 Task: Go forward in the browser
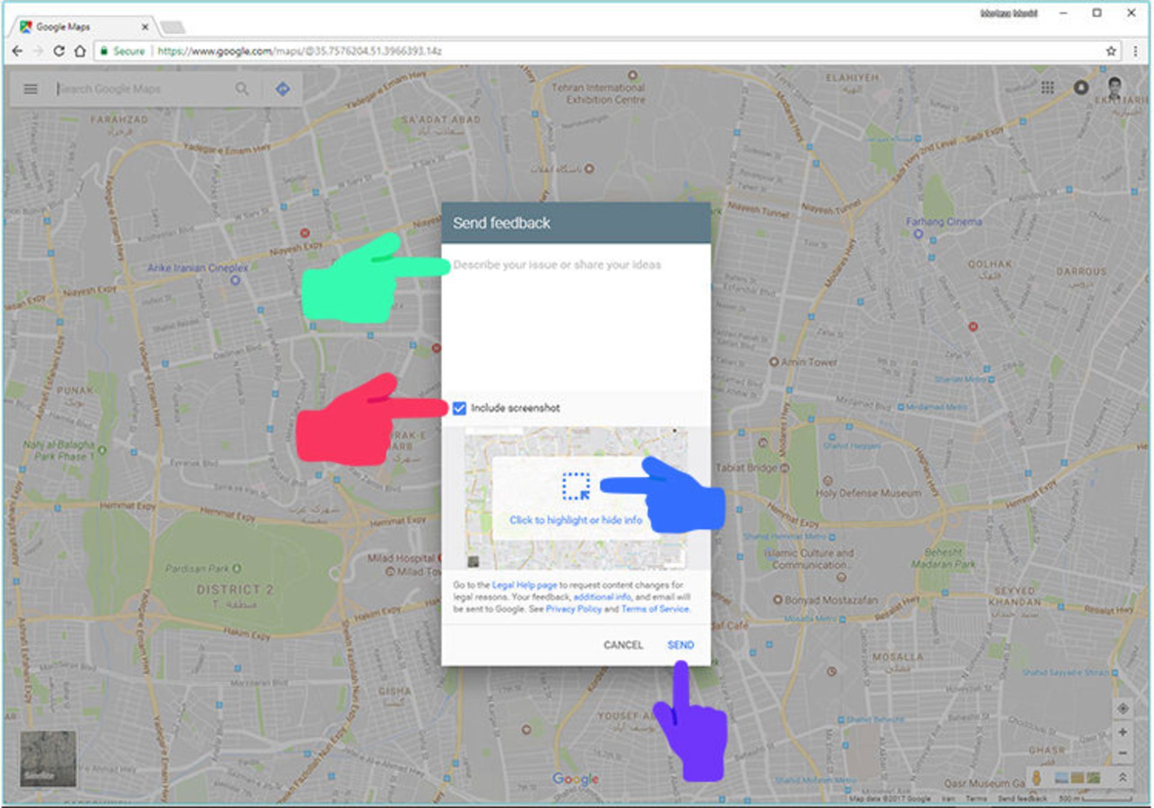(x=38, y=51)
